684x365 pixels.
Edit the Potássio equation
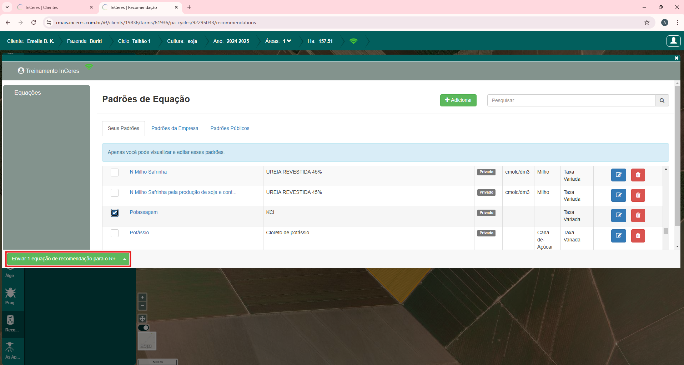point(619,236)
